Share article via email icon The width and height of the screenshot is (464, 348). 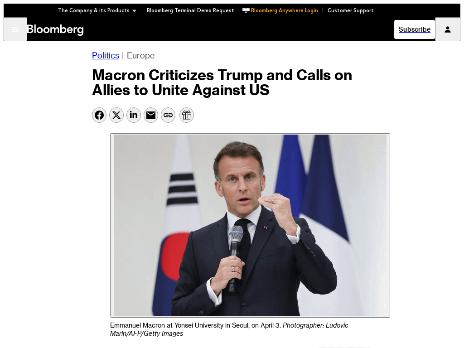coord(151,115)
